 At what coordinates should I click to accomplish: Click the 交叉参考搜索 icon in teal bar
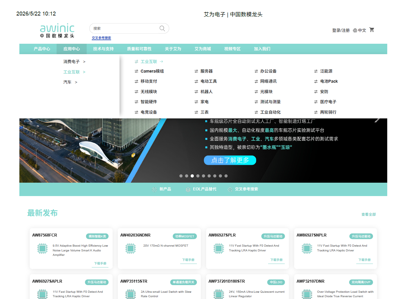tap(230, 190)
